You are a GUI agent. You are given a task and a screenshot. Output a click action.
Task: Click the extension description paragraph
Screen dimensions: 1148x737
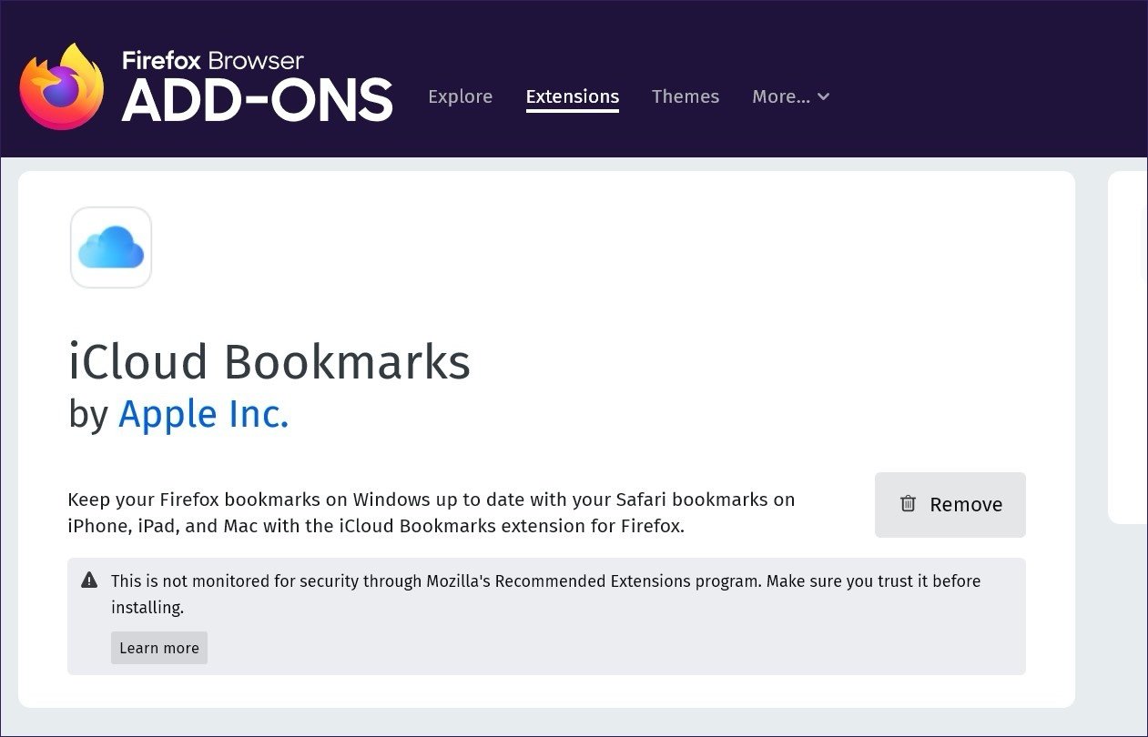431,512
